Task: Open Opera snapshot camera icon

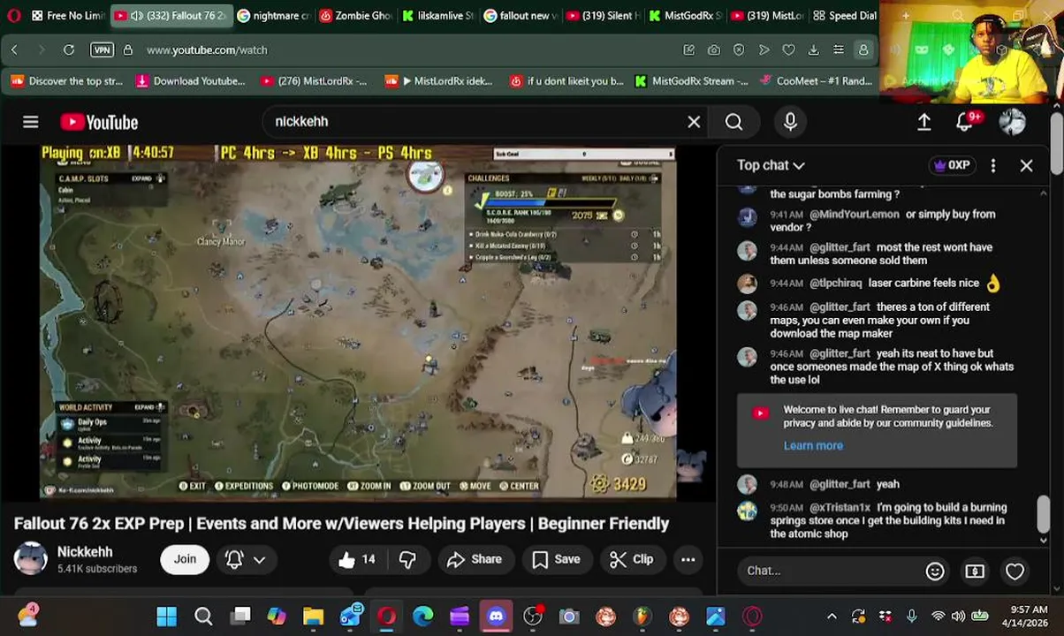Action: pos(714,50)
